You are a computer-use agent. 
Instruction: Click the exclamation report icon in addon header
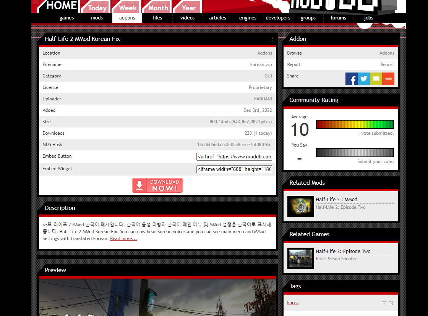pyautogui.click(x=272, y=39)
